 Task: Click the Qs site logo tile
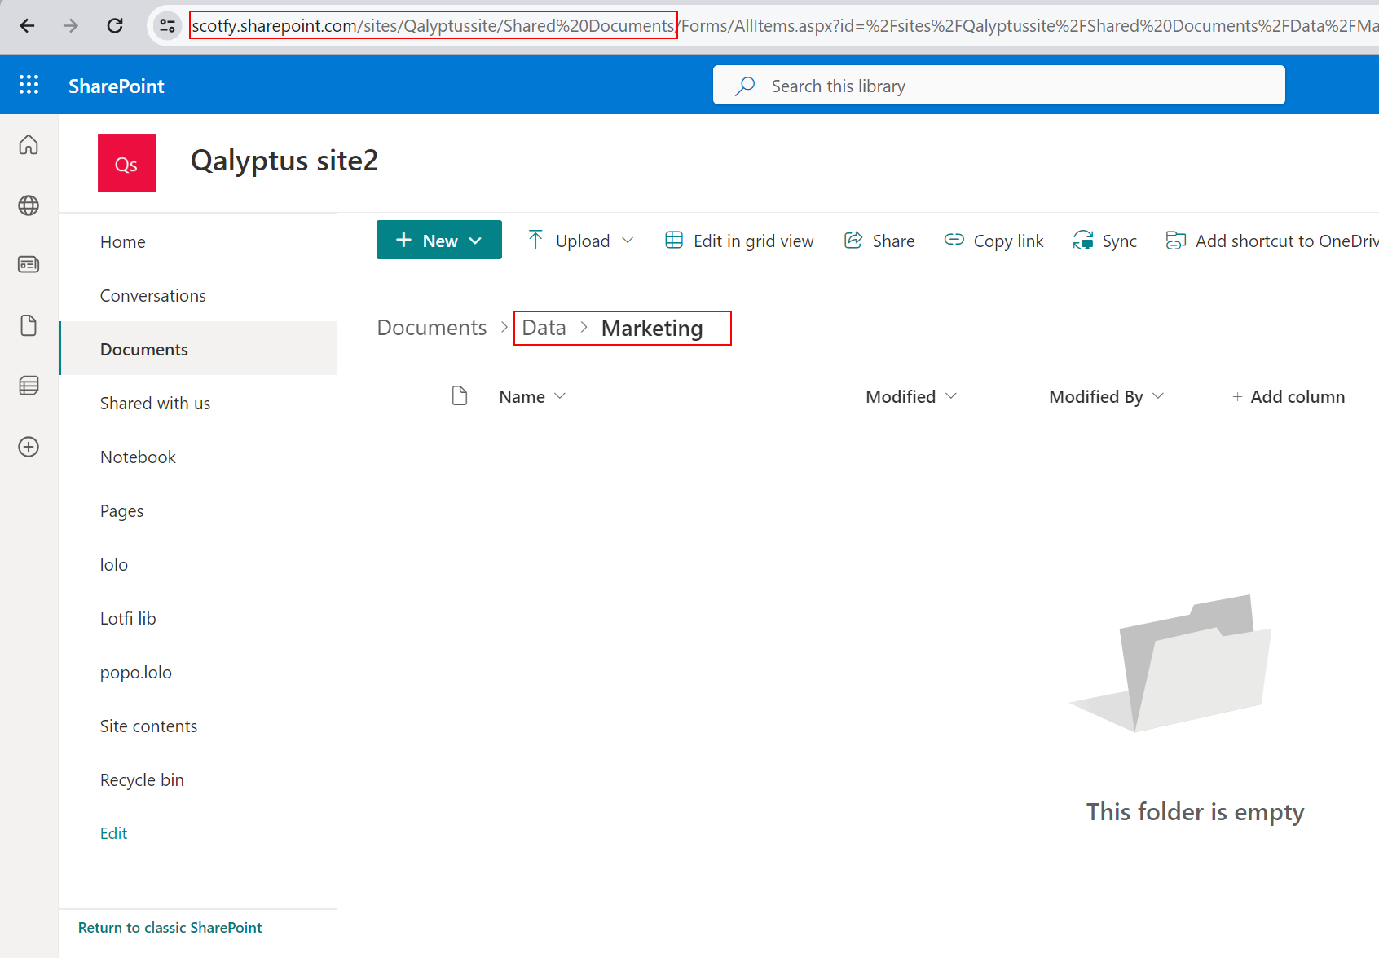tap(126, 163)
